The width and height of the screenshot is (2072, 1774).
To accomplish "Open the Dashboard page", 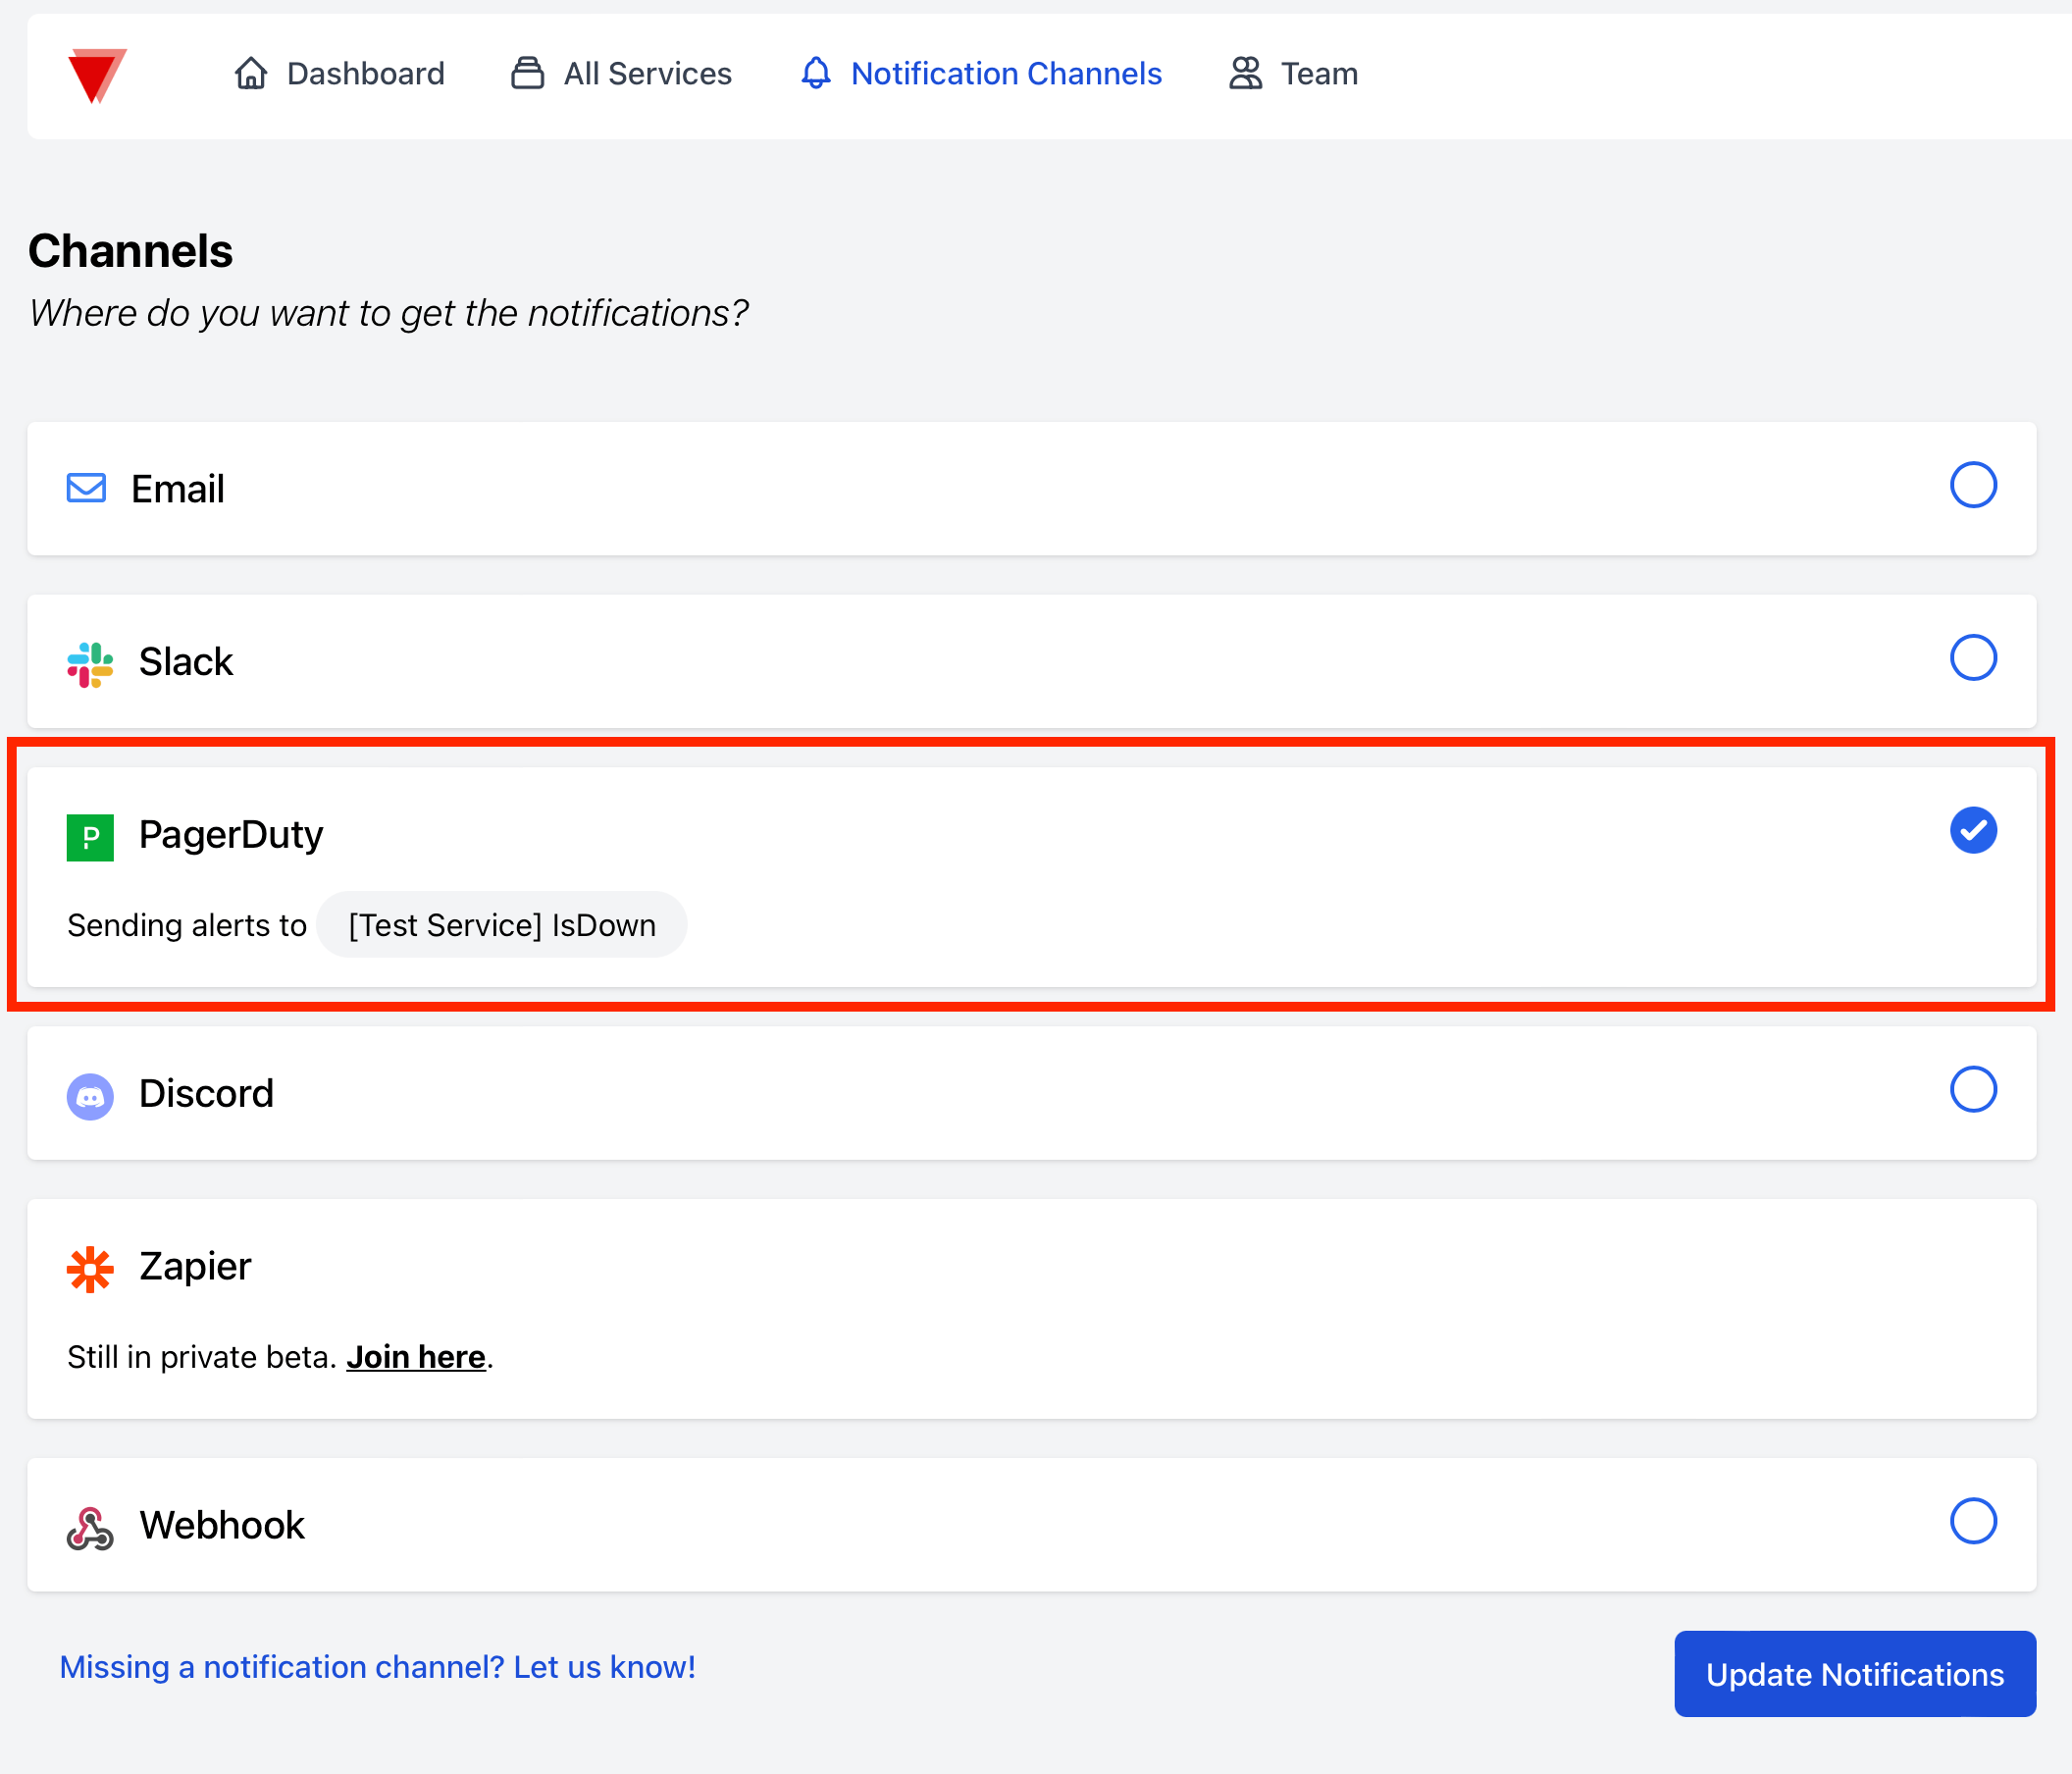I will (x=339, y=73).
